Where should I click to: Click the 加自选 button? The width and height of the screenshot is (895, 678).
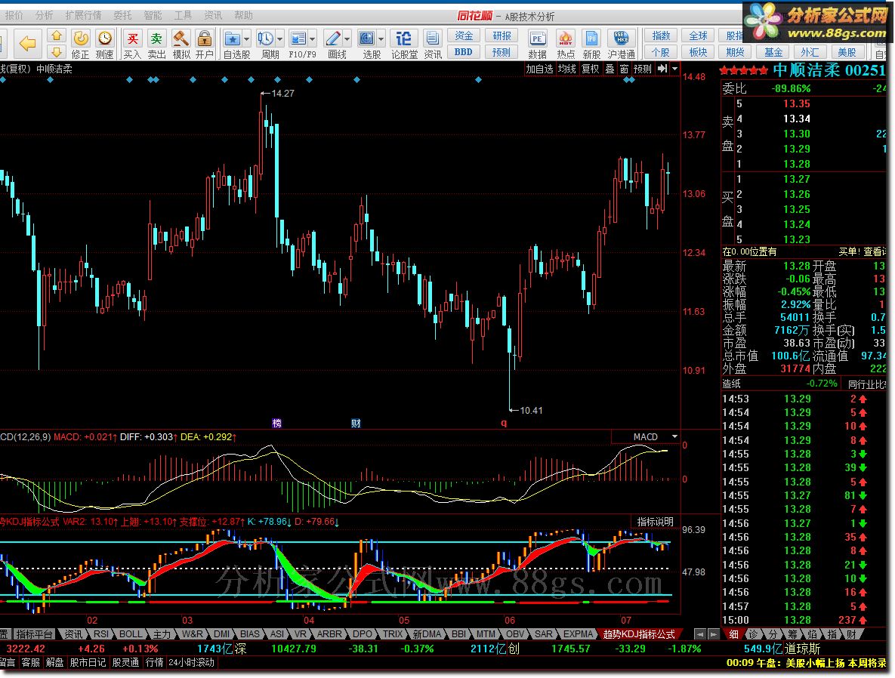coord(539,69)
